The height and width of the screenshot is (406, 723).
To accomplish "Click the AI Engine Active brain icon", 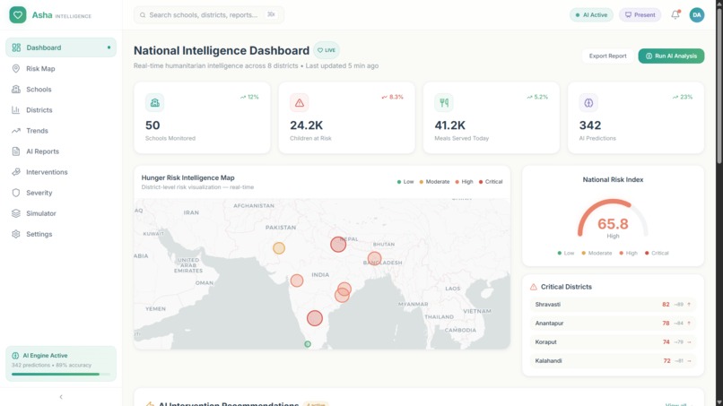I will click(x=15, y=355).
